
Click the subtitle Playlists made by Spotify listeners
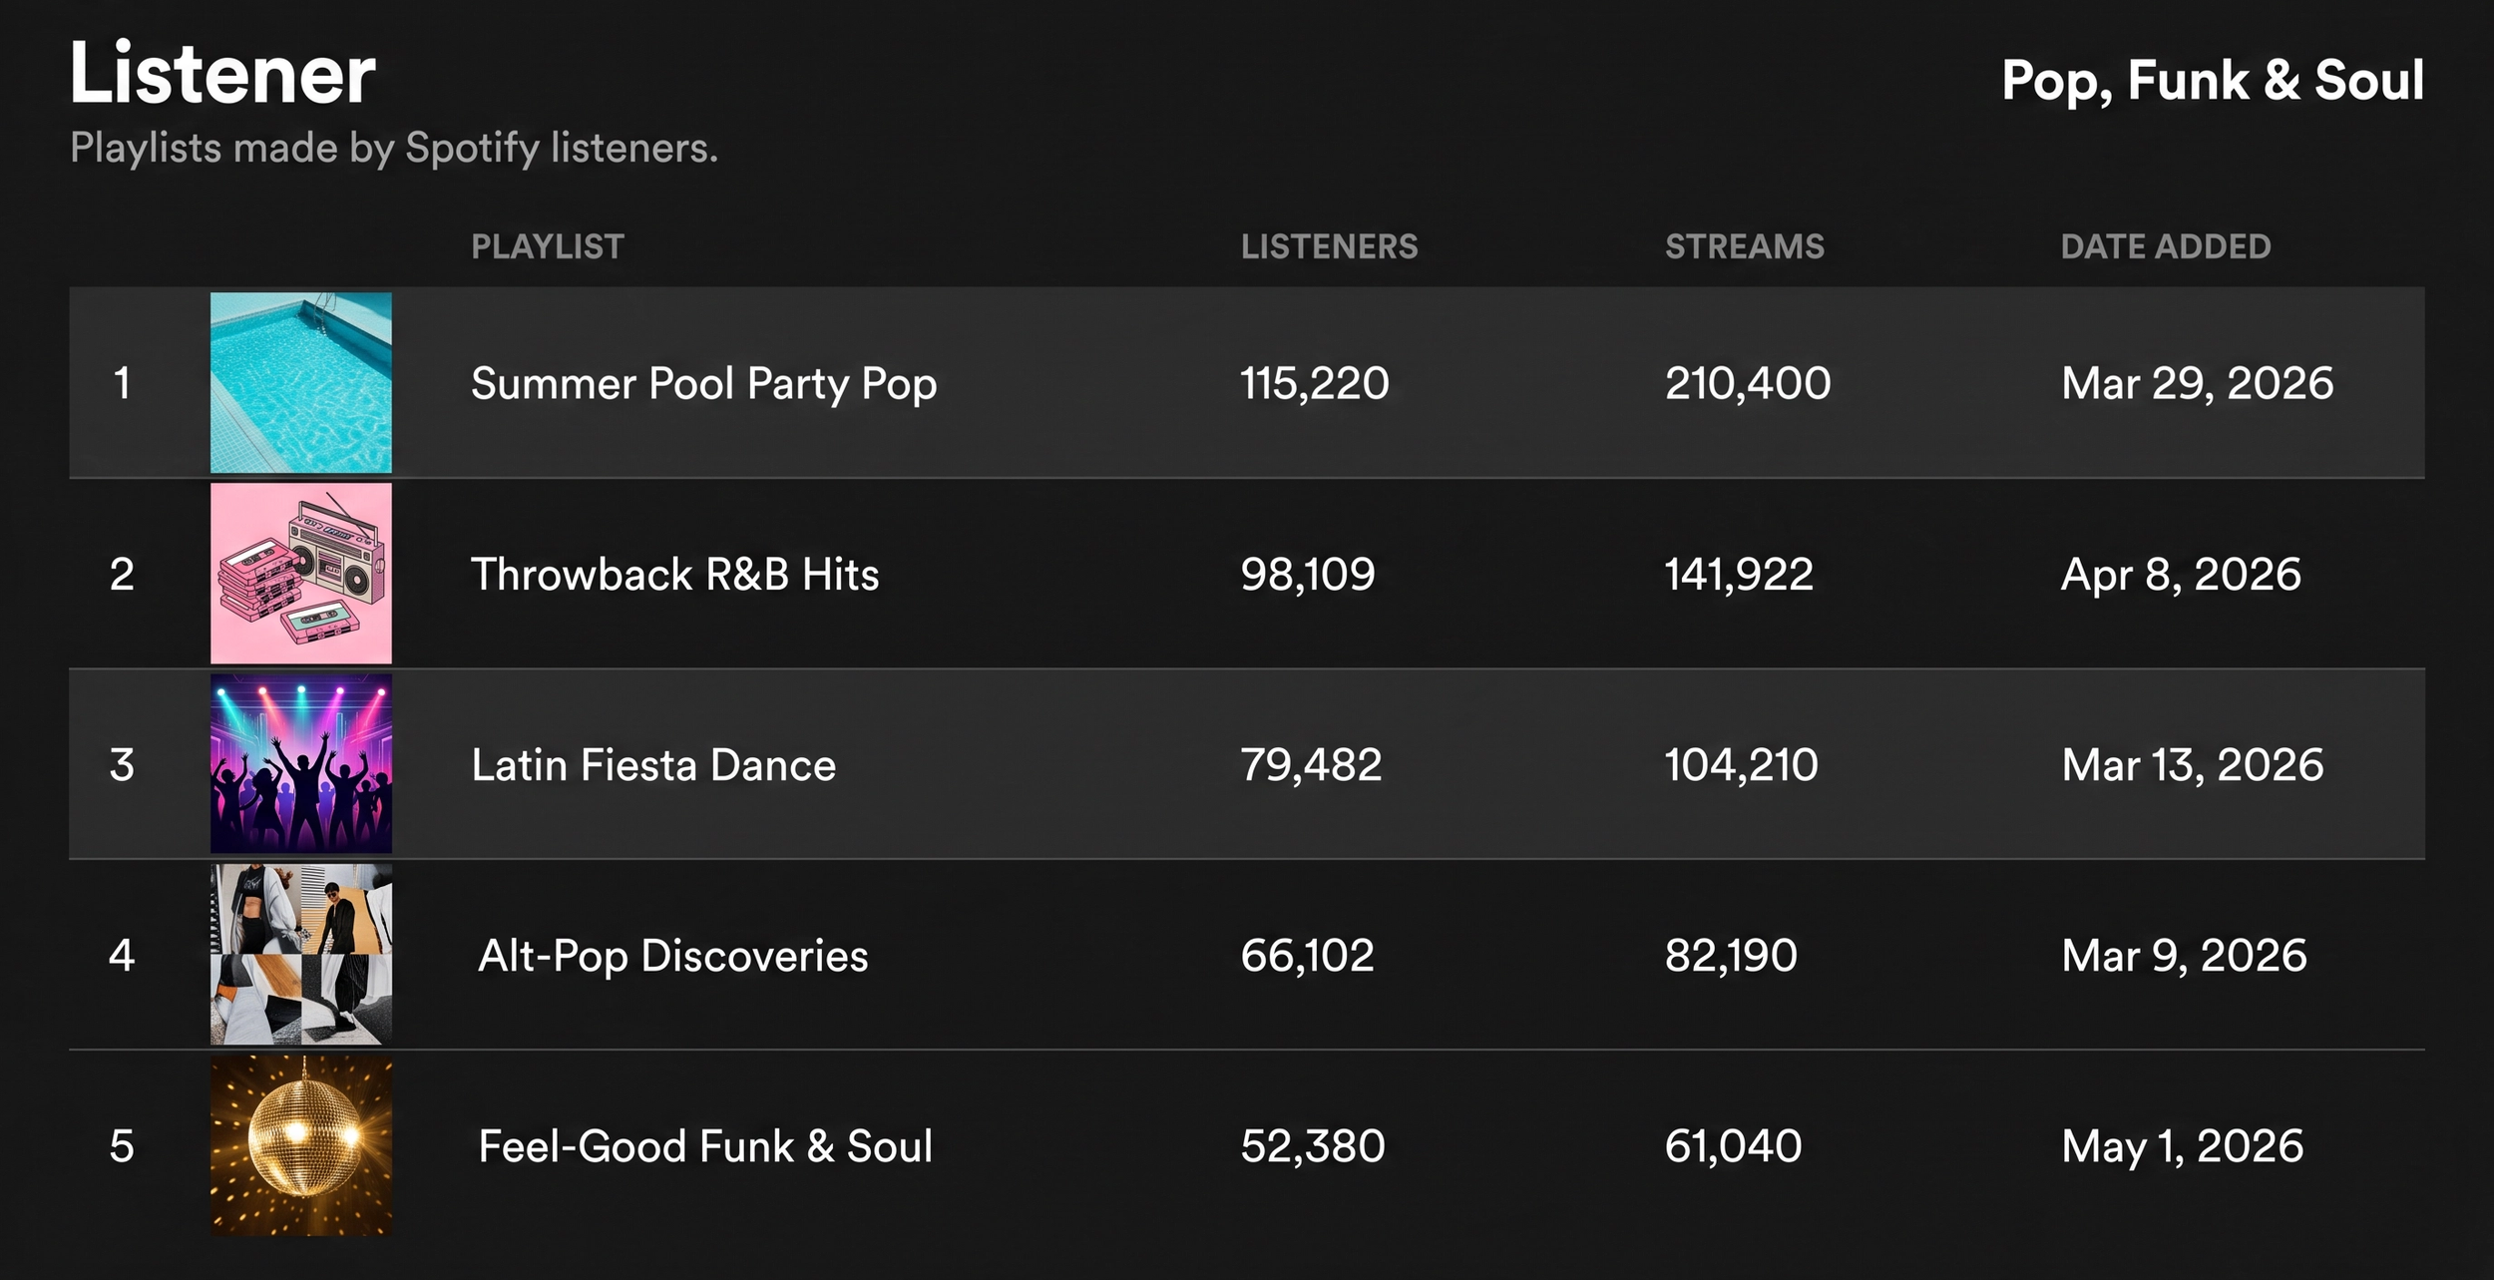point(394,149)
